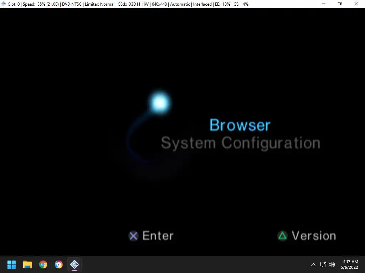This screenshot has height=273, width=365.
Task: Select the Browser menu option
Action: (x=240, y=125)
